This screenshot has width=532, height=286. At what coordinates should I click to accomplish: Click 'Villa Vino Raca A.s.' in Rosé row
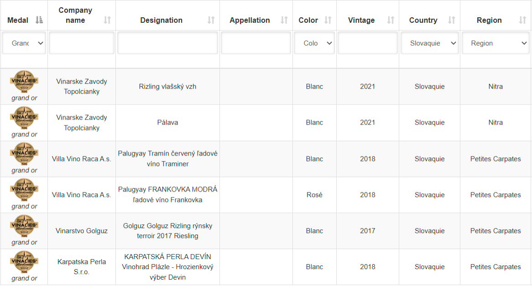[81, 195]
